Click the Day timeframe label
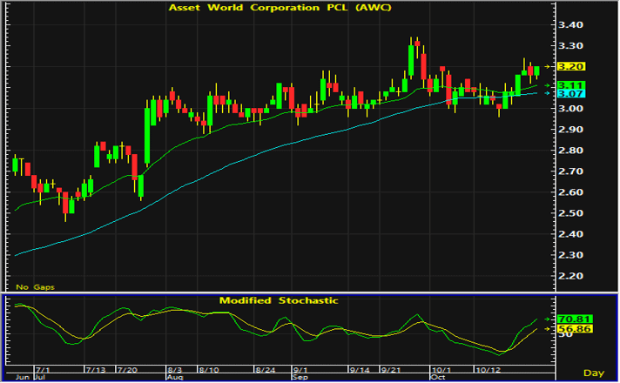The width and height of the screenshot is (620, 383). tap(594, 373)
